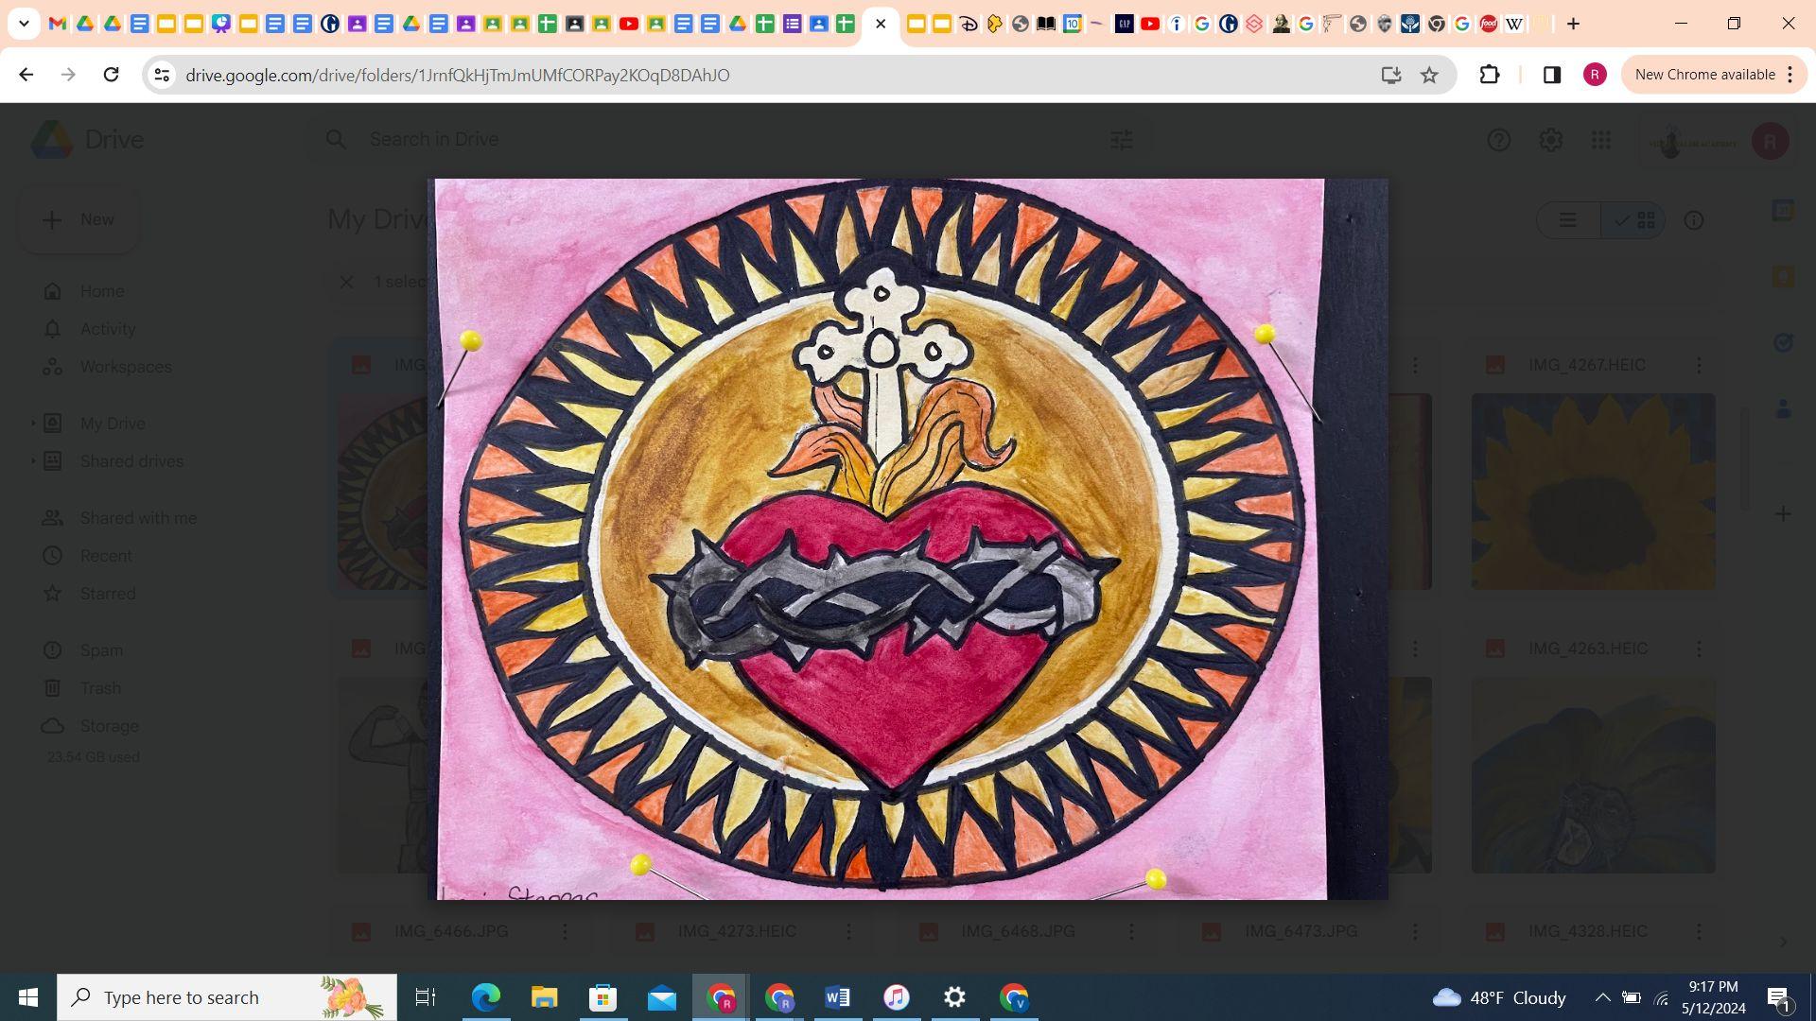Switch to grid layout view
Image resolution: width=1816 pixels, height=1021 pixels.
pyautogui.click(x=1635, y=220)
